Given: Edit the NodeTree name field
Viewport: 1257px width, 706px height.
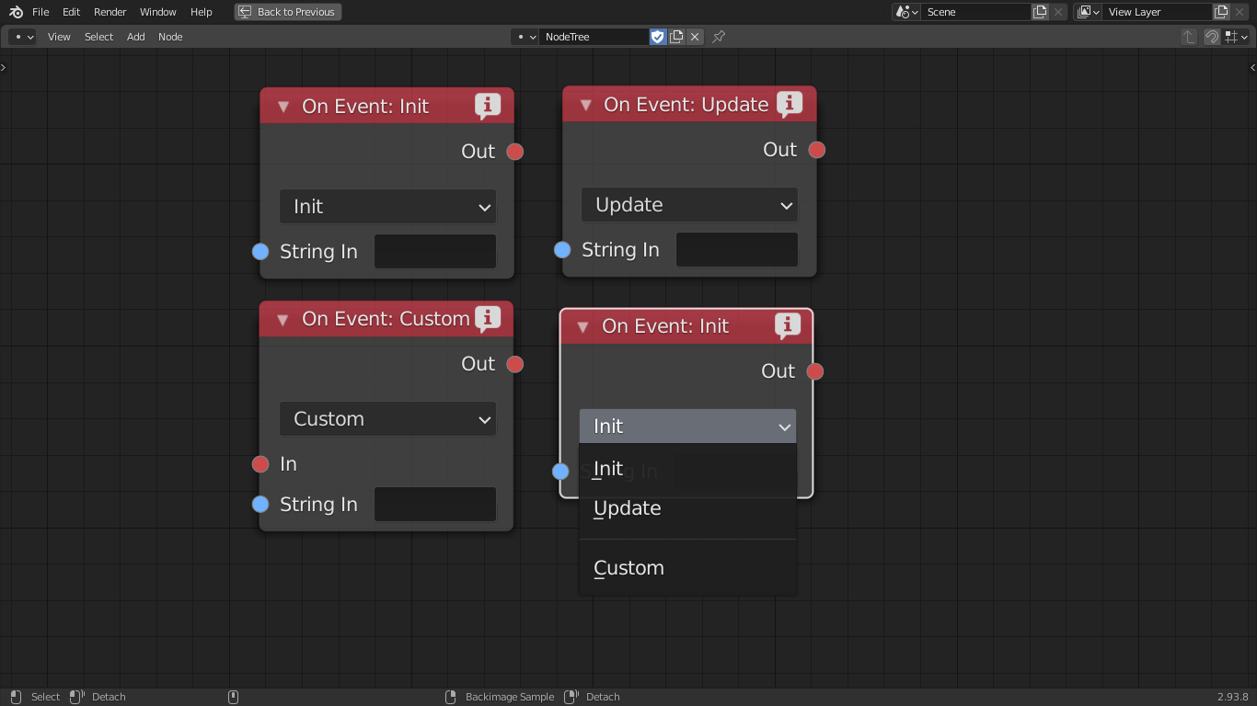Looking at the screenshot, I should [594, 37].
